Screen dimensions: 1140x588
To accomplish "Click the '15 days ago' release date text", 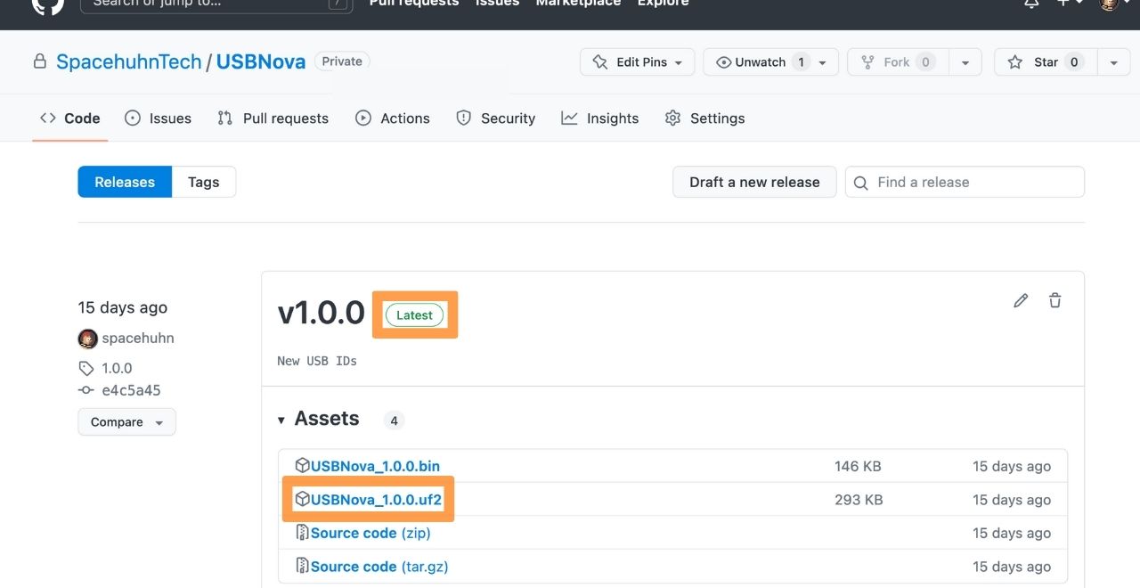I will 123,307.
